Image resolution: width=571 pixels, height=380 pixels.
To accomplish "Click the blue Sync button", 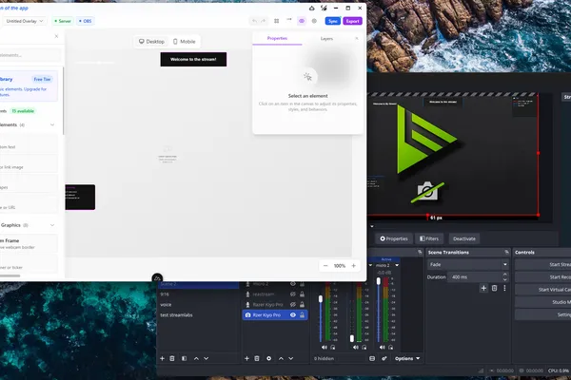I will 333,21.
